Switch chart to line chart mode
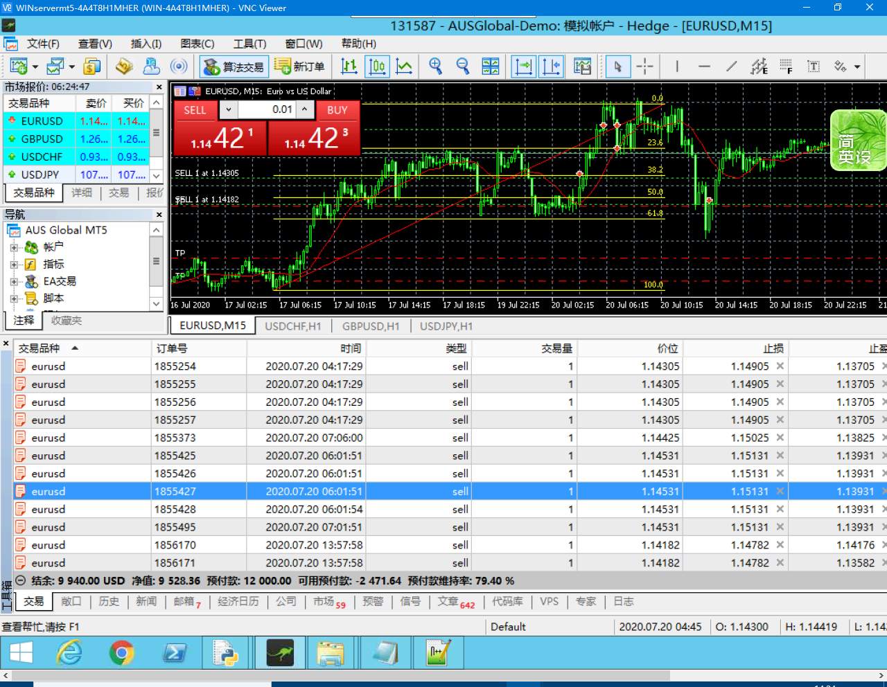This screenshot has width=887, height=687. [x=404, y=66]
